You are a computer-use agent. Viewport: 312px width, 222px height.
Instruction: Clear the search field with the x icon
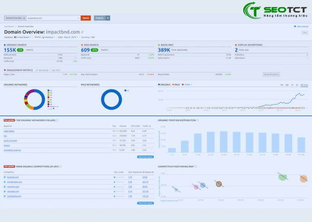(x=78, y=18)
